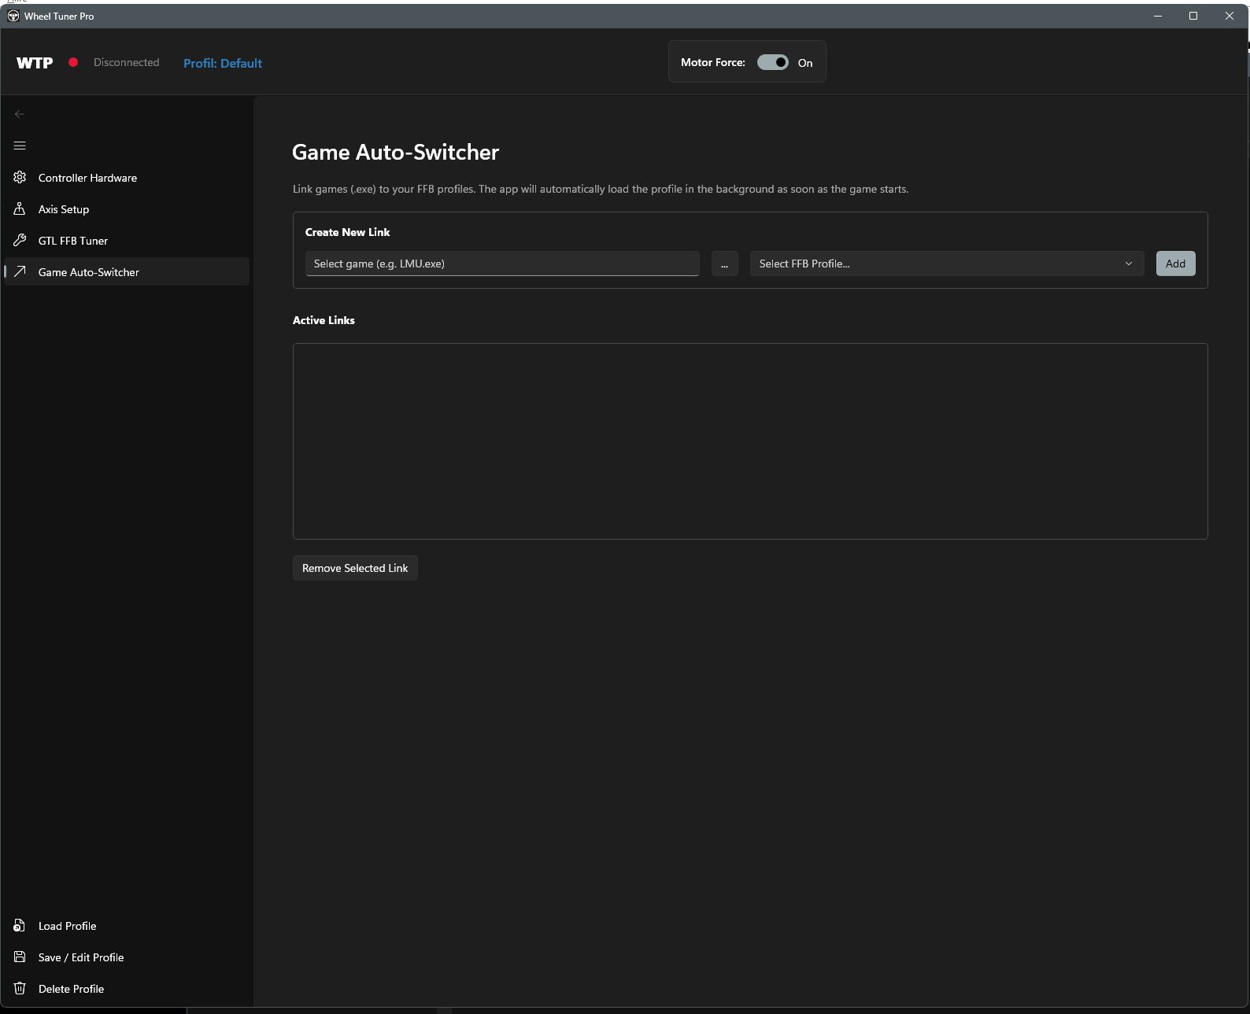This screenshot has height=1014, width=1250.
Task: Click the Game Auto-Switcher arrow icon
Action: pos(20,271)
